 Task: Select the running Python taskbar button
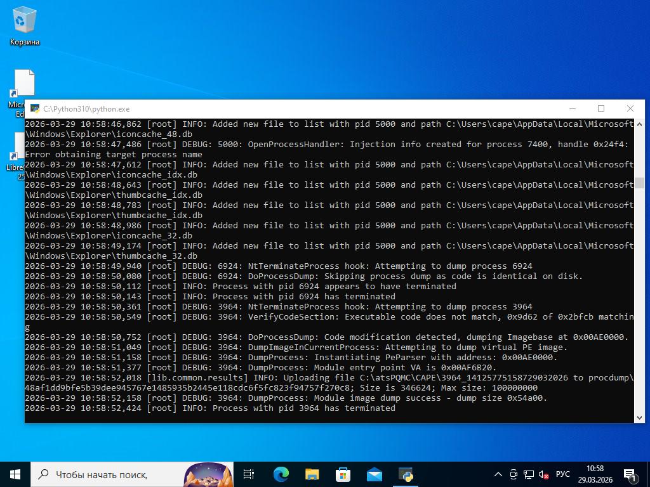tap(406, 474)
